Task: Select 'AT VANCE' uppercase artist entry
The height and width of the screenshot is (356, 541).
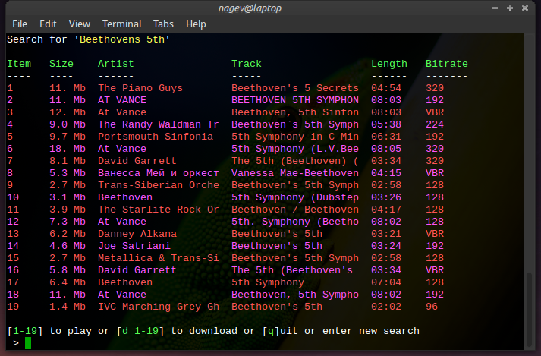Action: pyautogui.click(x=122, y=100)
